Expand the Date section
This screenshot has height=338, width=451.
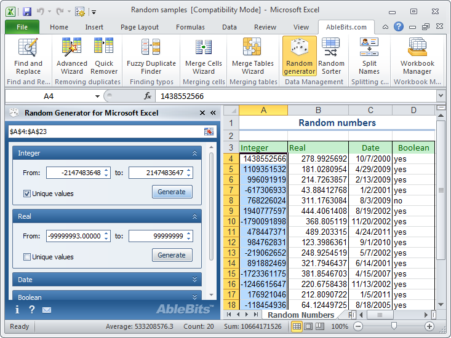tap(194, 280)
